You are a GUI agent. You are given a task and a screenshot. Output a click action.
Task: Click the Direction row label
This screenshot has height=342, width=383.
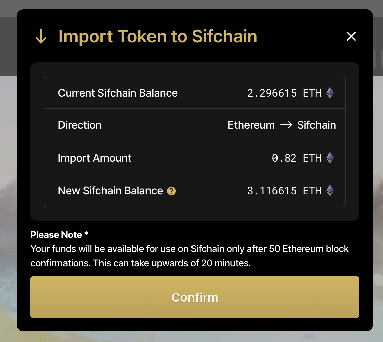(80, 125)
